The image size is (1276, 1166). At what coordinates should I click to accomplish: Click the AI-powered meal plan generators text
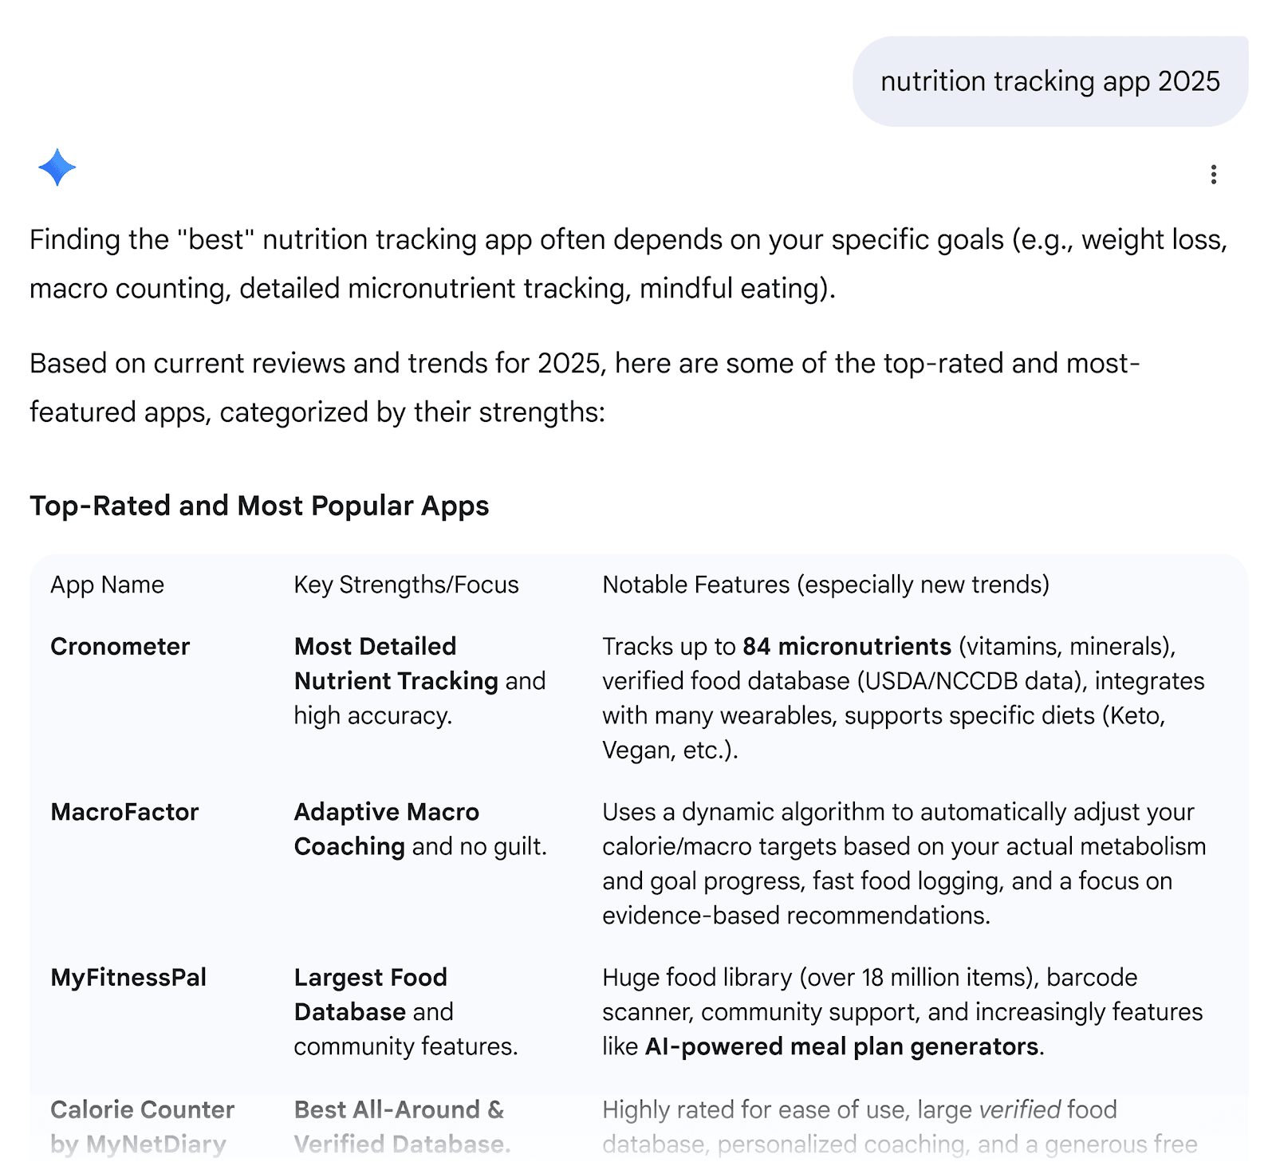[x=843, y=1046]
